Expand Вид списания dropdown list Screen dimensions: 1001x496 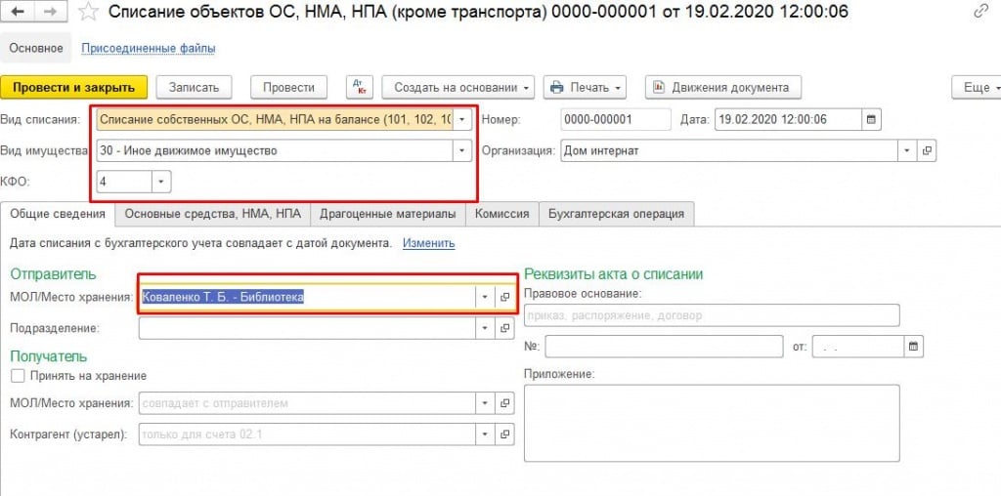[x=462, y=119]
